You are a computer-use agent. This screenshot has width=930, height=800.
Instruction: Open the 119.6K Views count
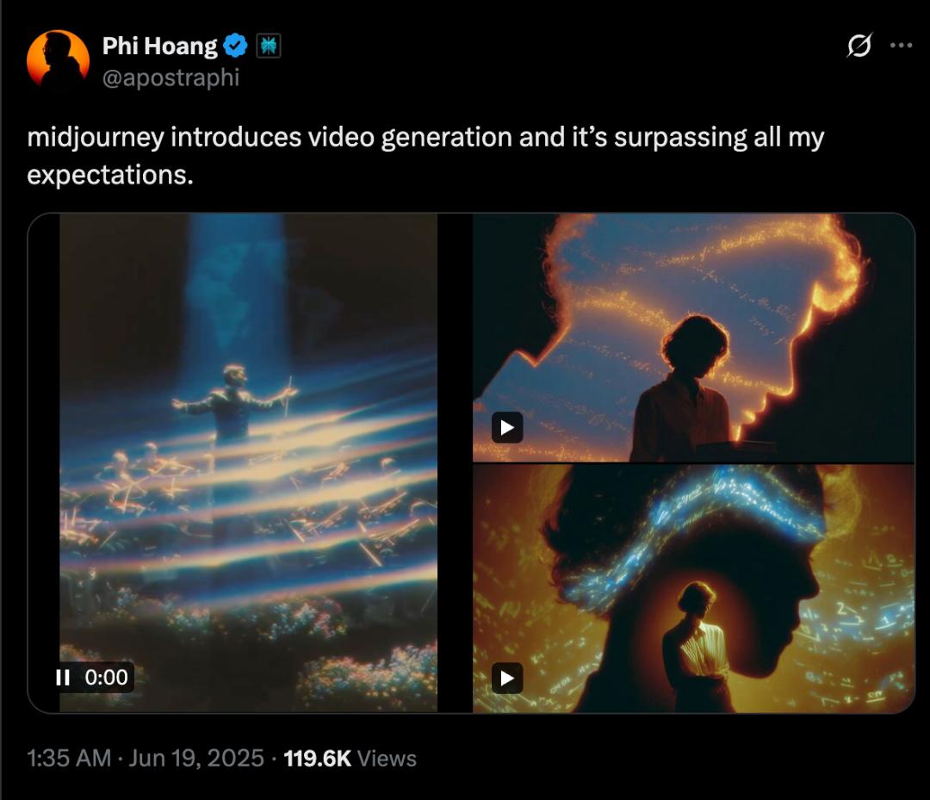pos(350,758)
